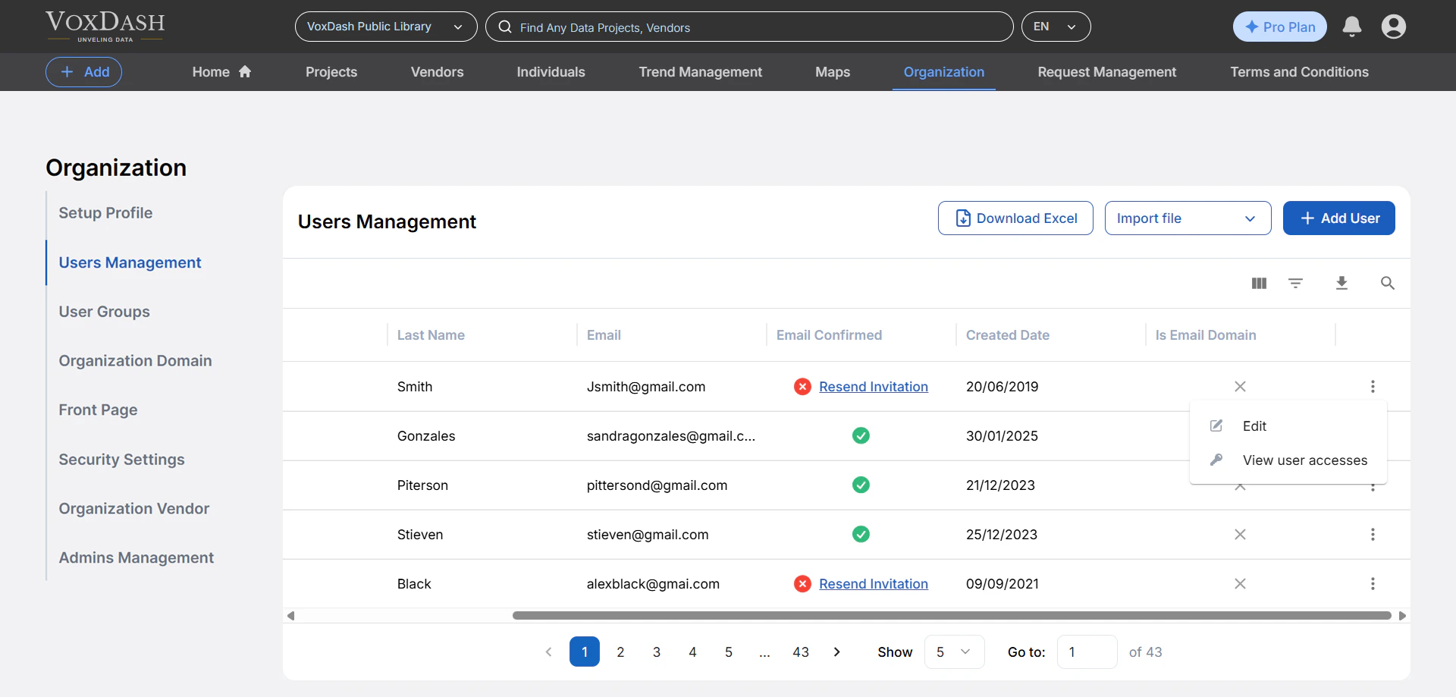Open the Show rows-per-page dropdown
1456x697 pixels.
coord(954,651)
